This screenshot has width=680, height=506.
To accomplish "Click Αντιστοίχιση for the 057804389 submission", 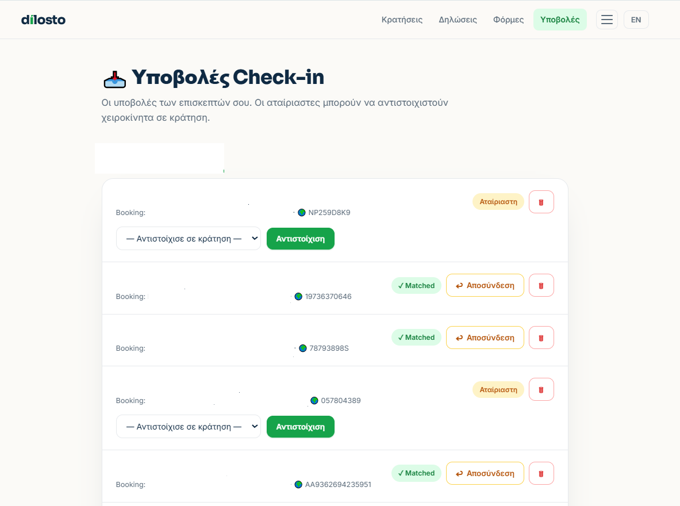I will [x=301, y=427].
